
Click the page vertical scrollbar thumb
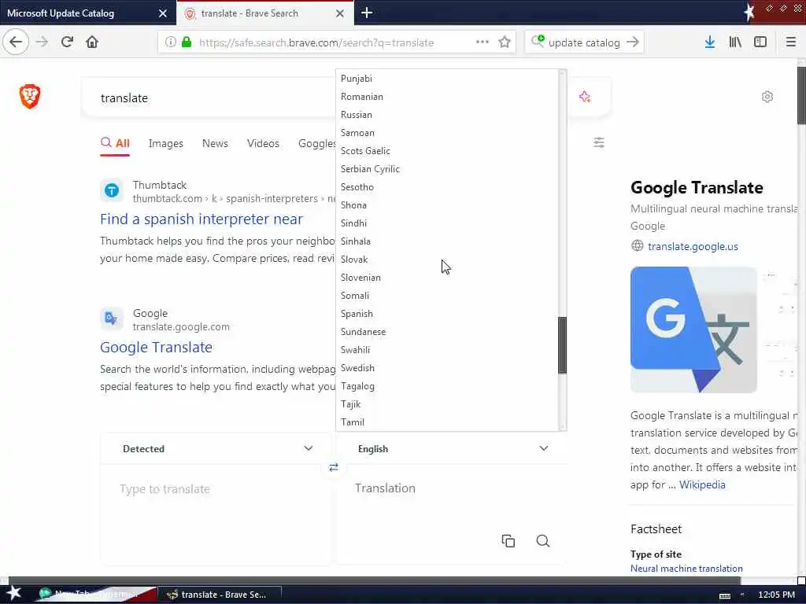click(x=801, y=95)
